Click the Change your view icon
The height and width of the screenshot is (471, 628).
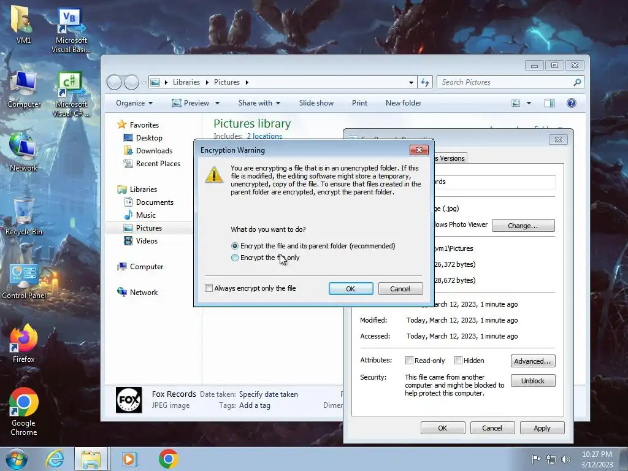point(516,103)
